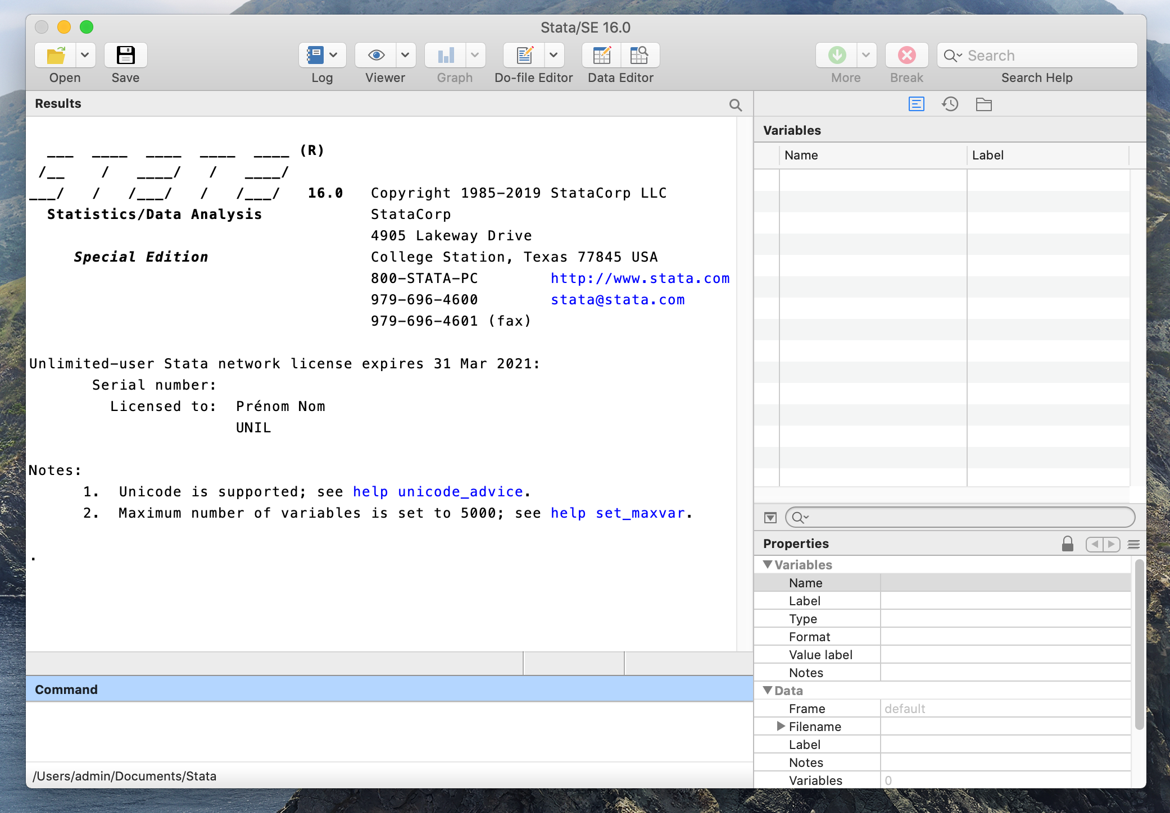Click the Open file toolbar icon
The image size is (1170, 813).
(56, 55)
